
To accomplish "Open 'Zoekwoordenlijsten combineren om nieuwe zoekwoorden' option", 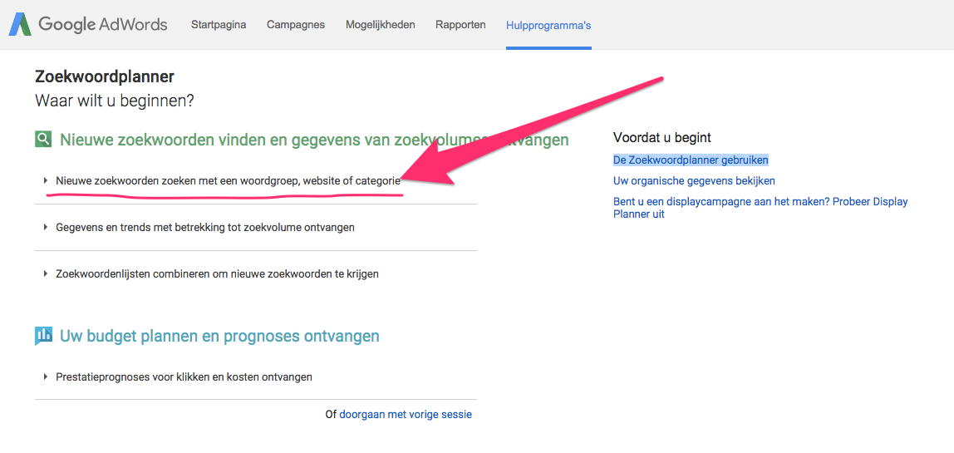I will pyautogui.click(x=217, y=274).
